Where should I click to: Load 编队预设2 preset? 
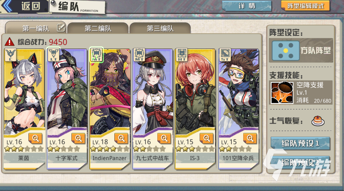(300, 163)
